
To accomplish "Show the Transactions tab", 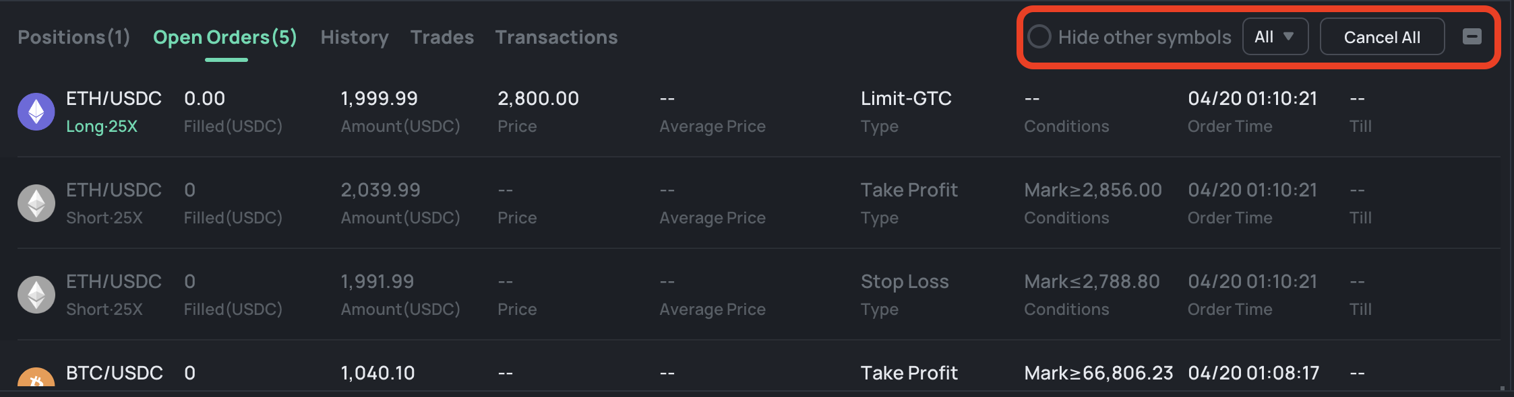I will (x=556, y=37).
